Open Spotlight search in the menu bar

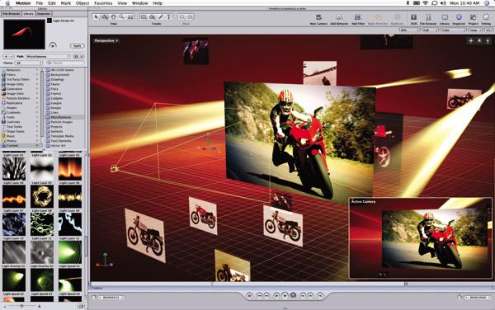pyautogui.click(x=487, y=2)
